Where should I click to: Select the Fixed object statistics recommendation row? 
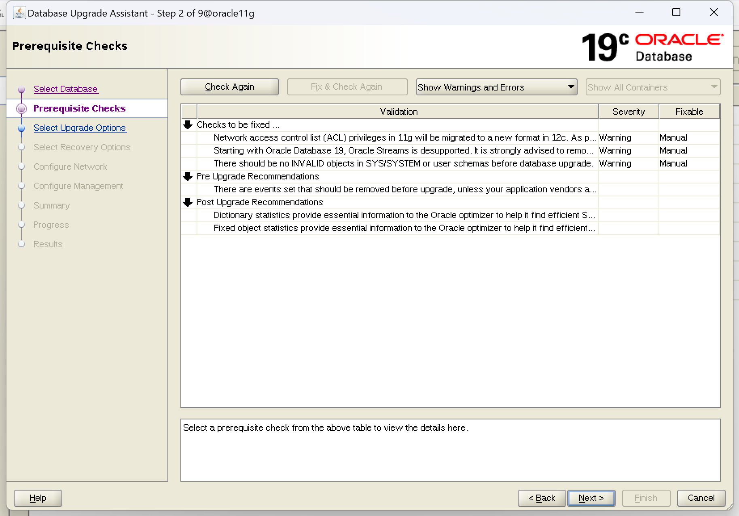tap(451, 228)
